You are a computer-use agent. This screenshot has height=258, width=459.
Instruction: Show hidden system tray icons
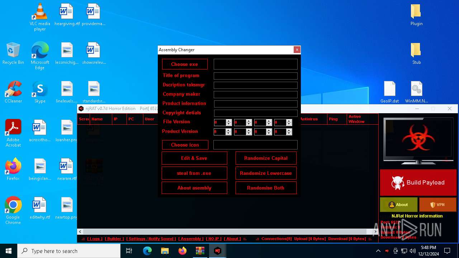[378, 251]
